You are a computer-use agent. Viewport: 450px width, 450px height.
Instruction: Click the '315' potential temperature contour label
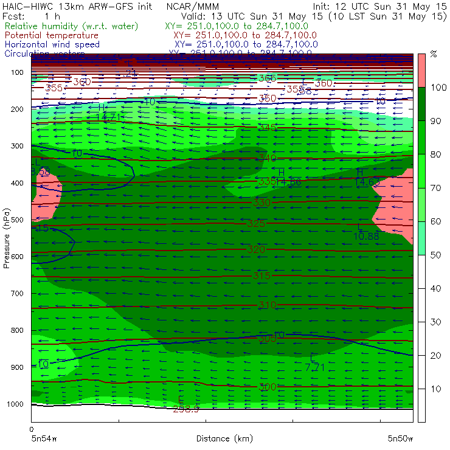[261, 276]
